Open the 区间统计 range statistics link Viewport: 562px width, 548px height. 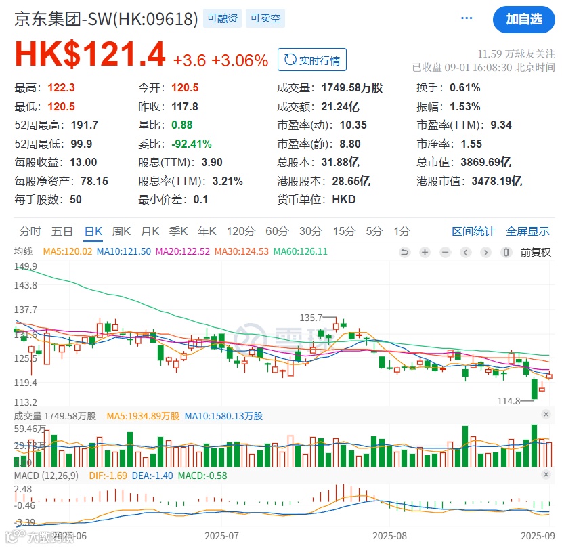tap(473, 231)
